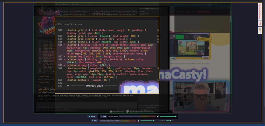The image size is (265, 126).
Task: Open the TEST side tab
Action: (260, 30)
